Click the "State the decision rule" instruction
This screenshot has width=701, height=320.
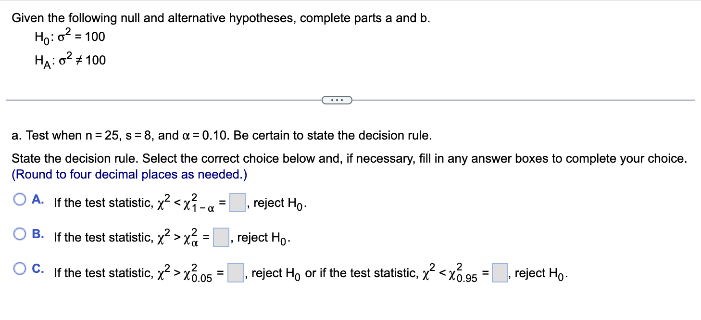pyautogui.click(x=350, y=159)
